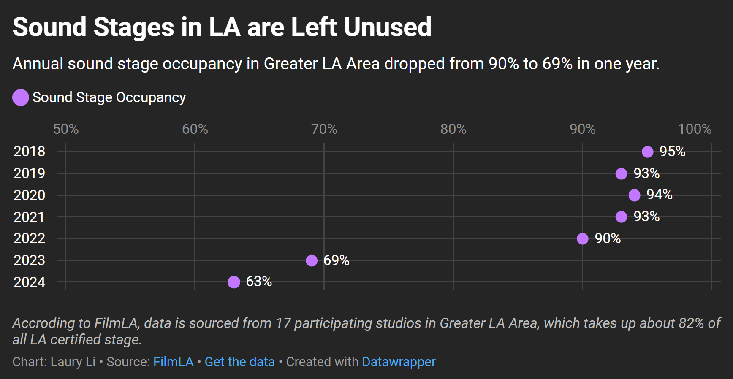Click the 63% value label

259,282
